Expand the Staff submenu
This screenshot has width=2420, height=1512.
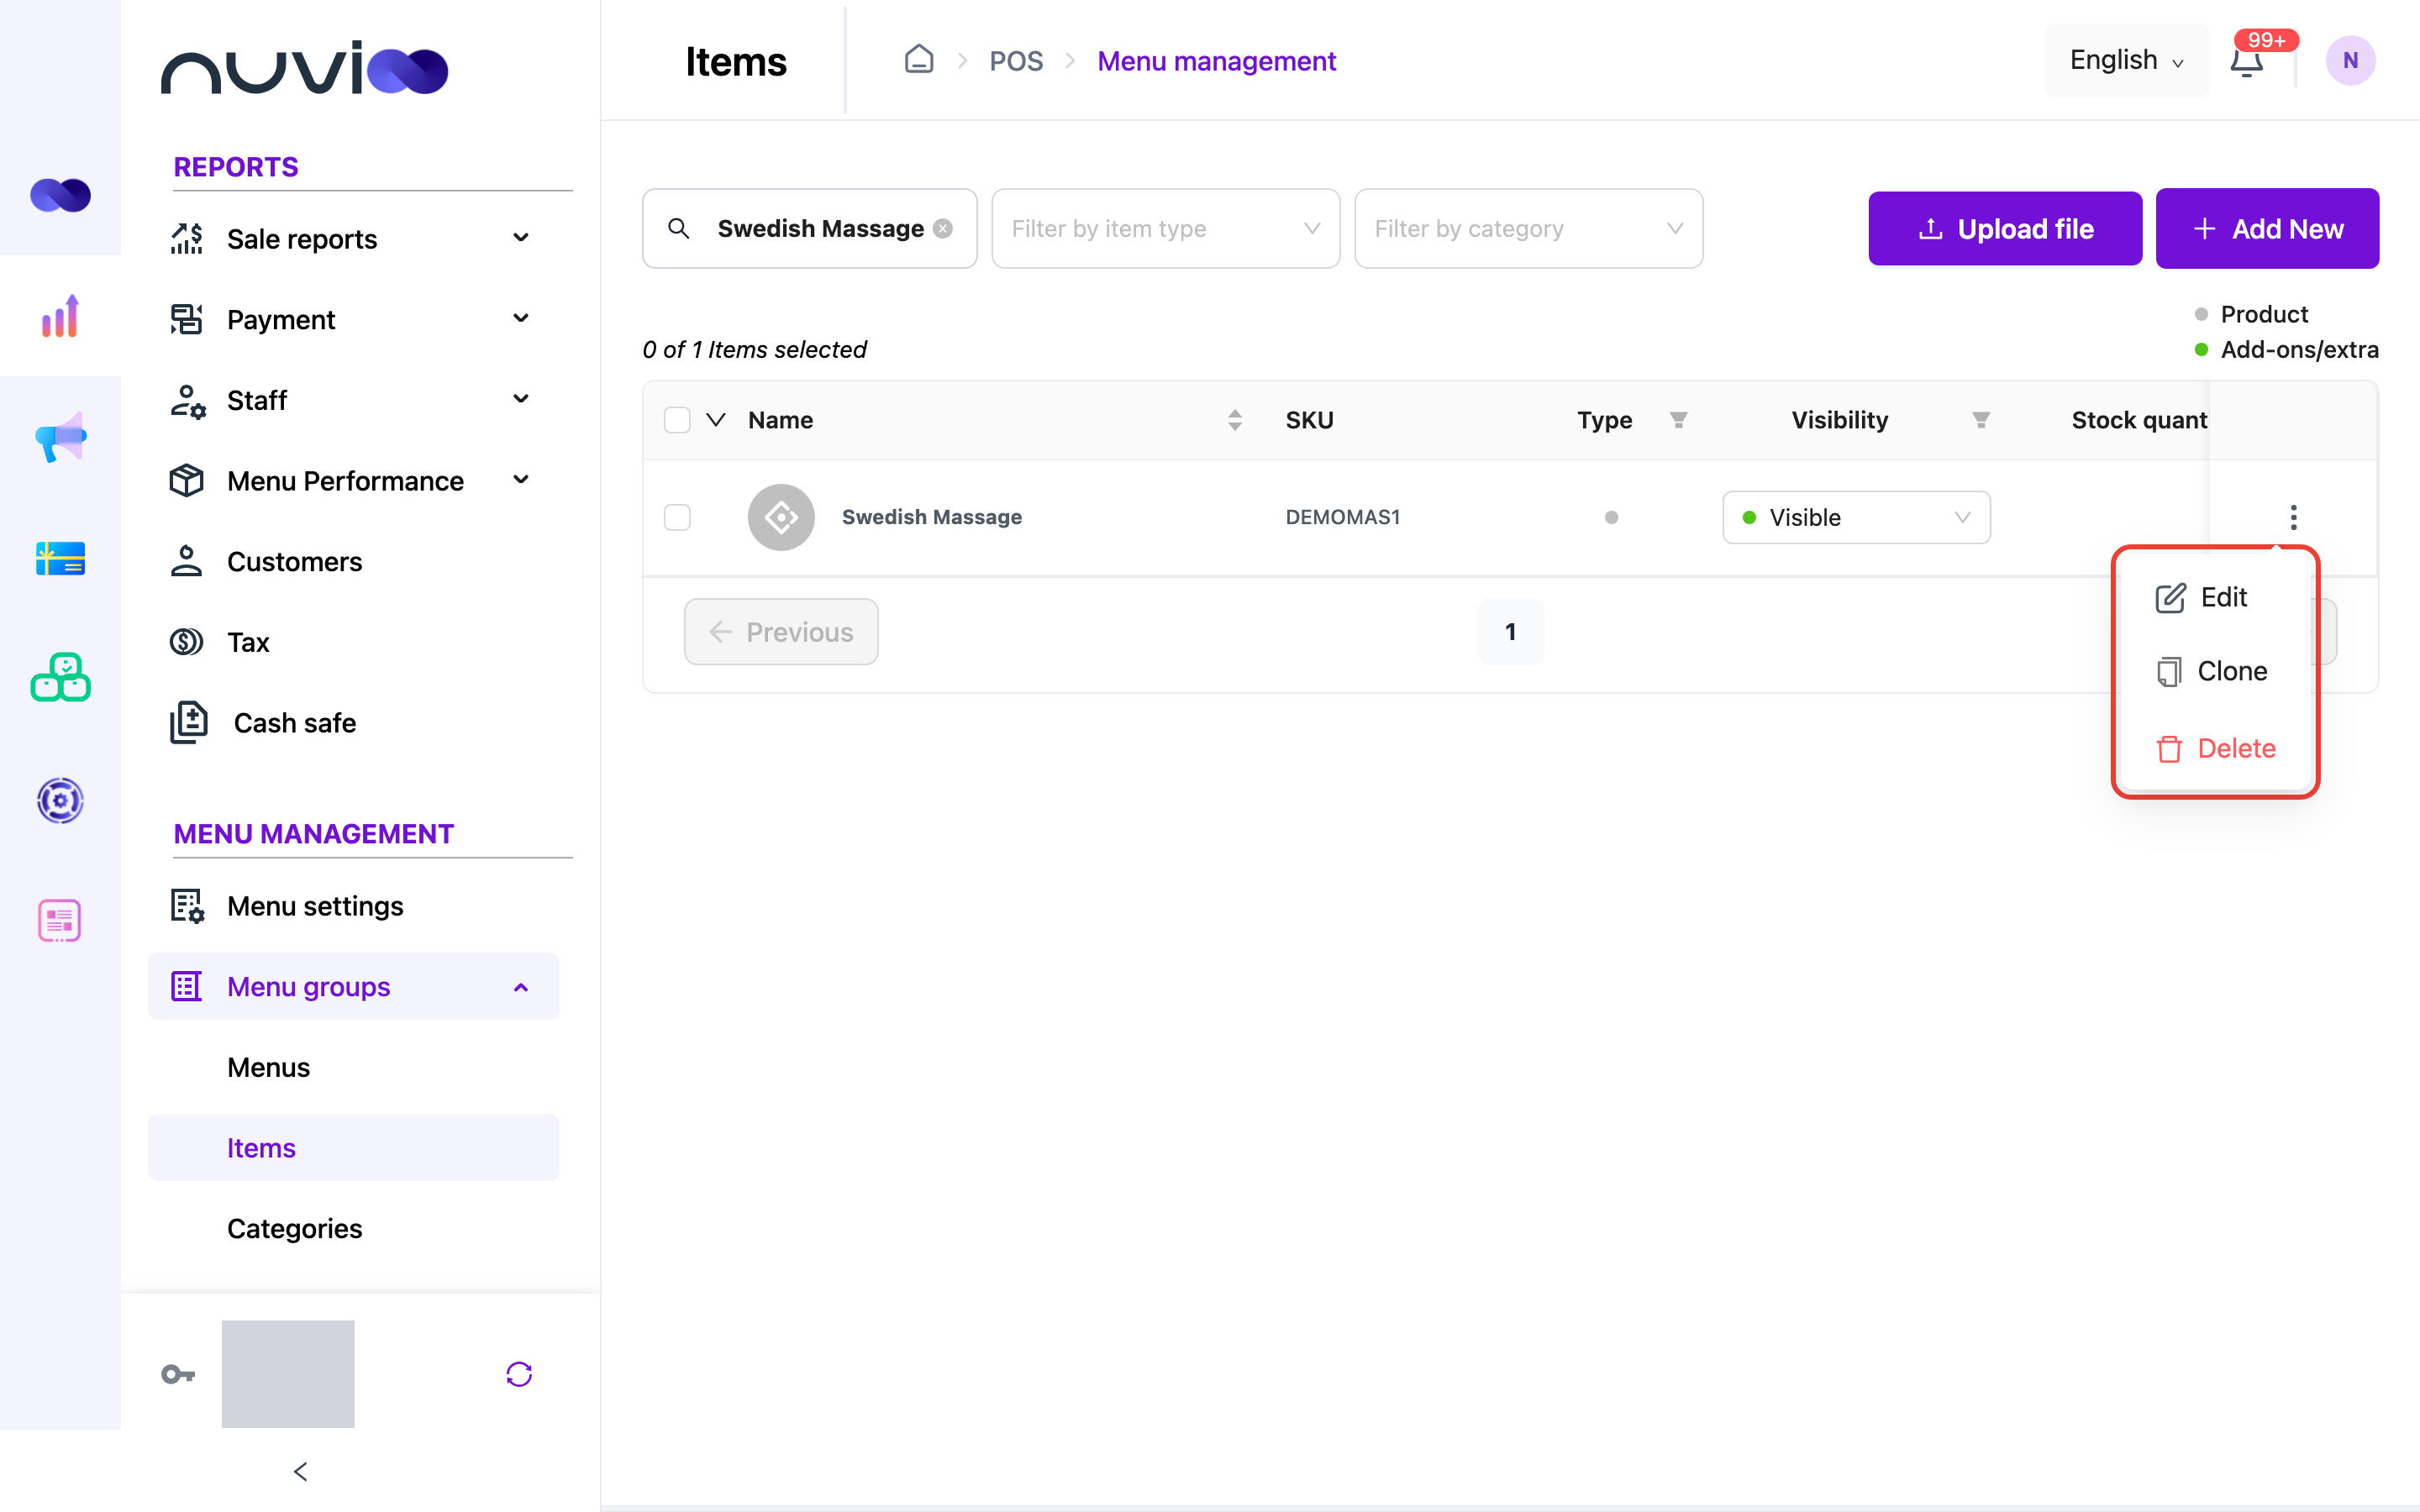[521, 399]
